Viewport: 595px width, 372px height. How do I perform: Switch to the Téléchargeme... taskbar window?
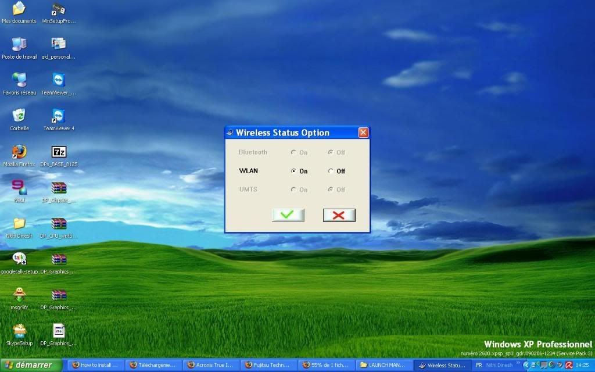153,365
